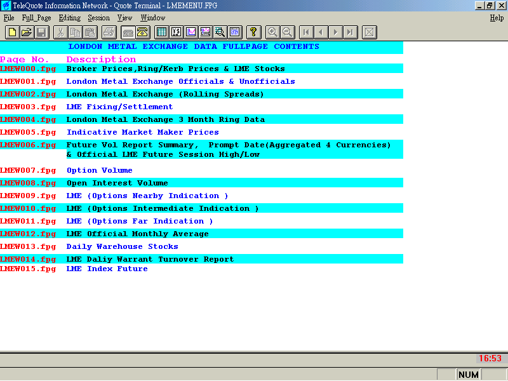Image resolution: width=508 pixels, height=381 pixels.
Task: Open page LMEW006.fpg
Action: click(x=28, y=145)
